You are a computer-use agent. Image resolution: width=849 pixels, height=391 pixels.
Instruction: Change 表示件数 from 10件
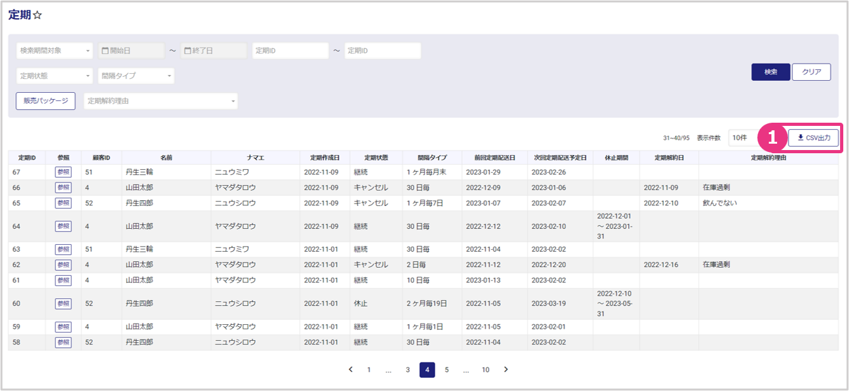[x=743, y=138]
